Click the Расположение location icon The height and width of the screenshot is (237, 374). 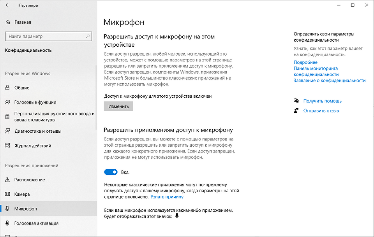click(7, 180)
